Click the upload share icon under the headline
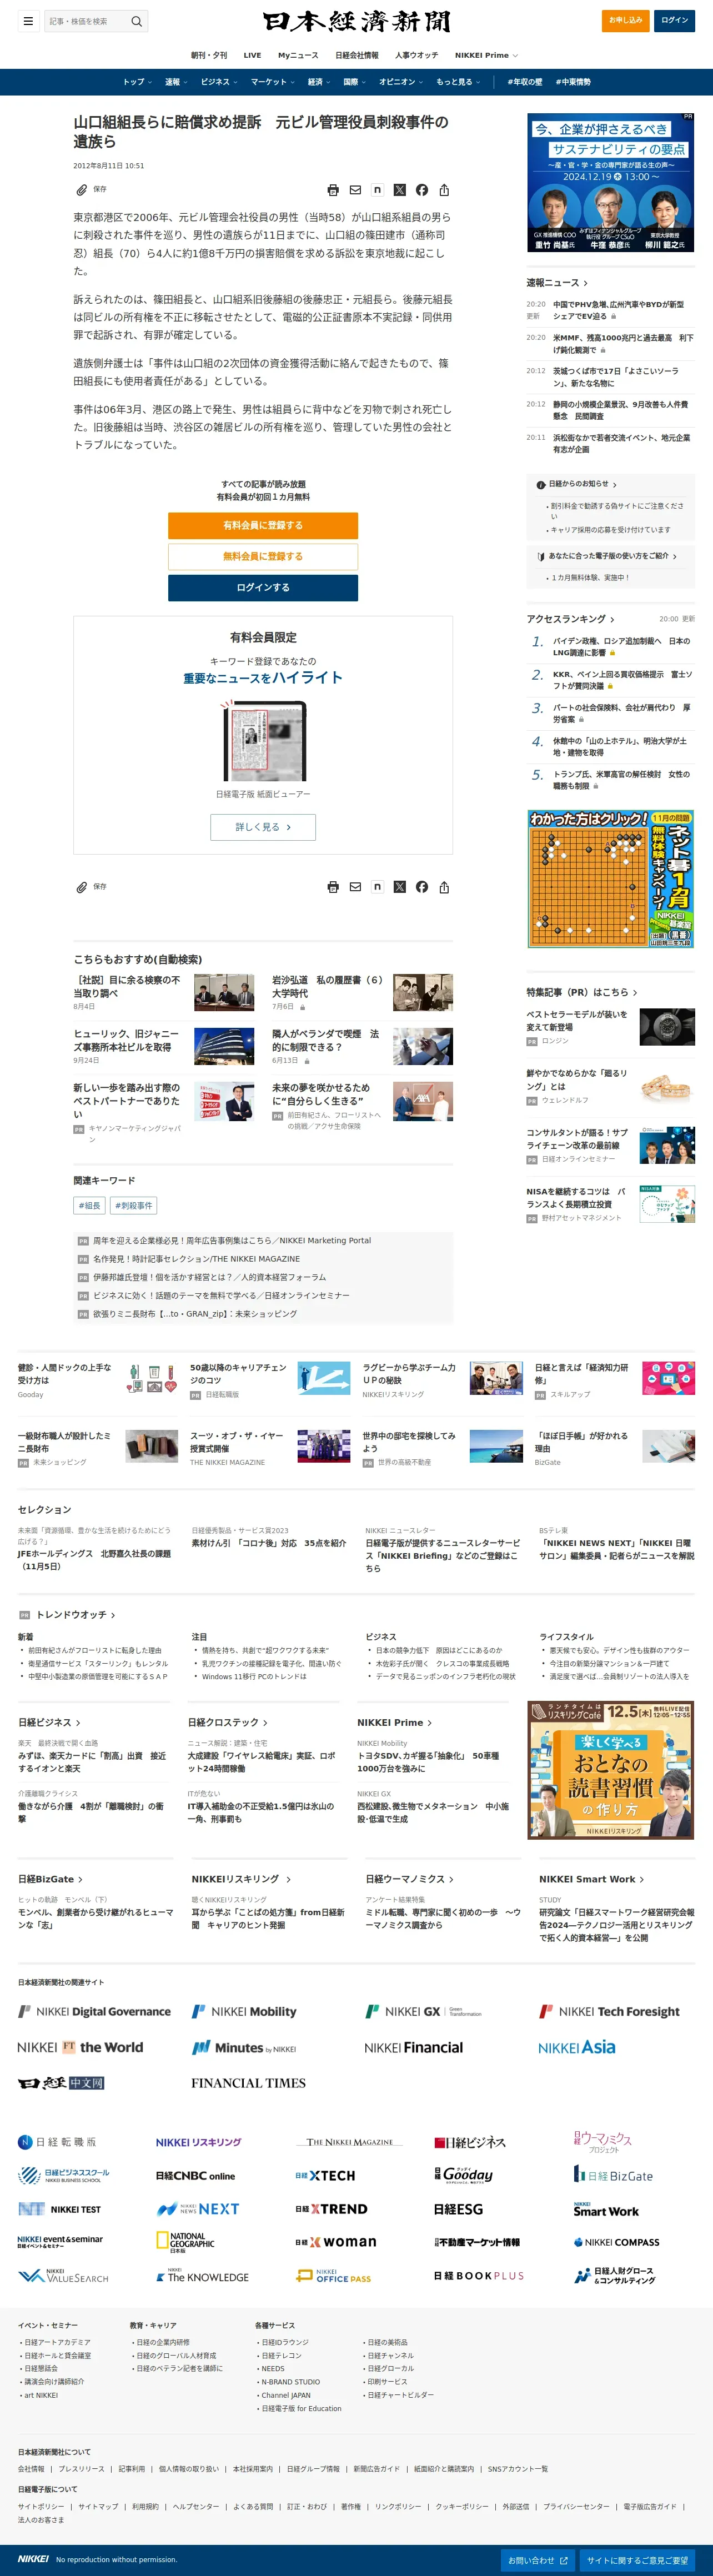713x2576 pixels. [444, 190]
